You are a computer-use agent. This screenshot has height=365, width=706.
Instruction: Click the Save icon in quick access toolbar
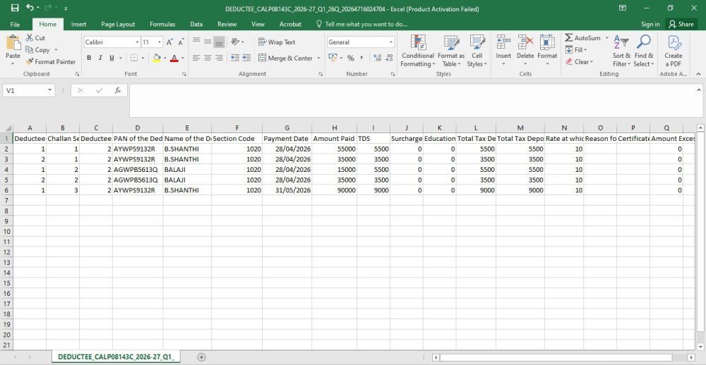14,8
